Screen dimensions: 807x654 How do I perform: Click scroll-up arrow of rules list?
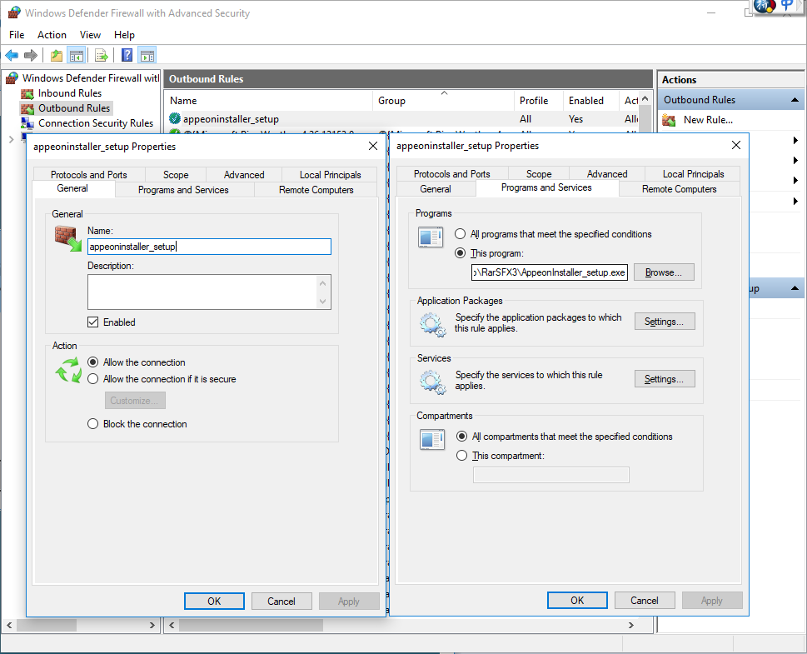coord(645,99)
